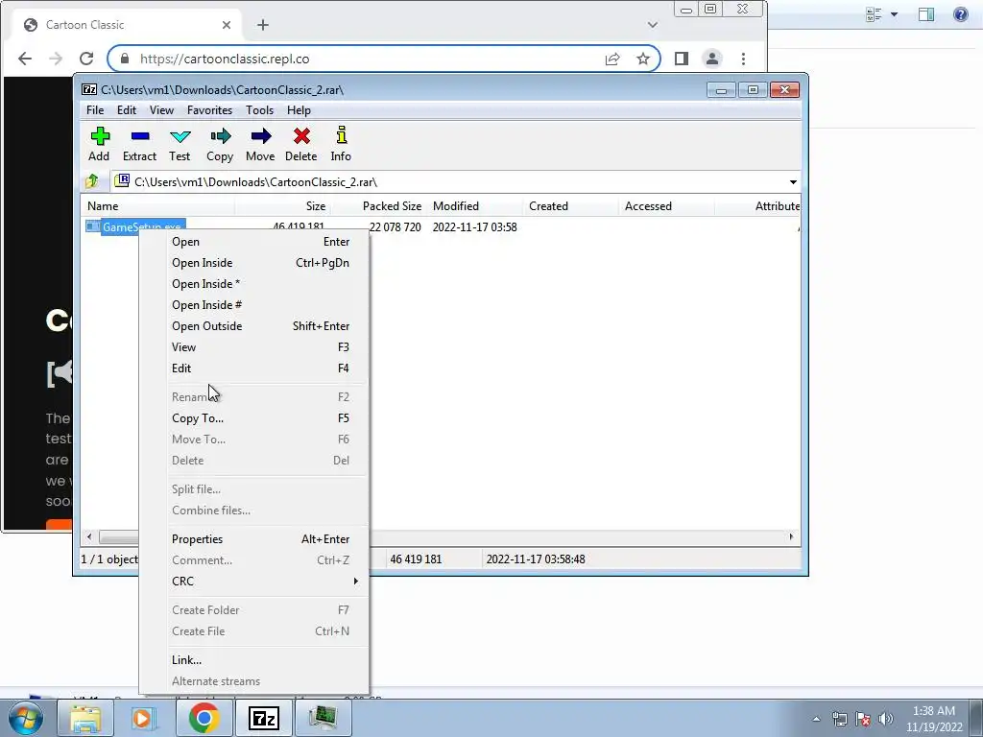Bookmark this page with the star icon
This screenshot has width=983, height=737.
(643, 59)
